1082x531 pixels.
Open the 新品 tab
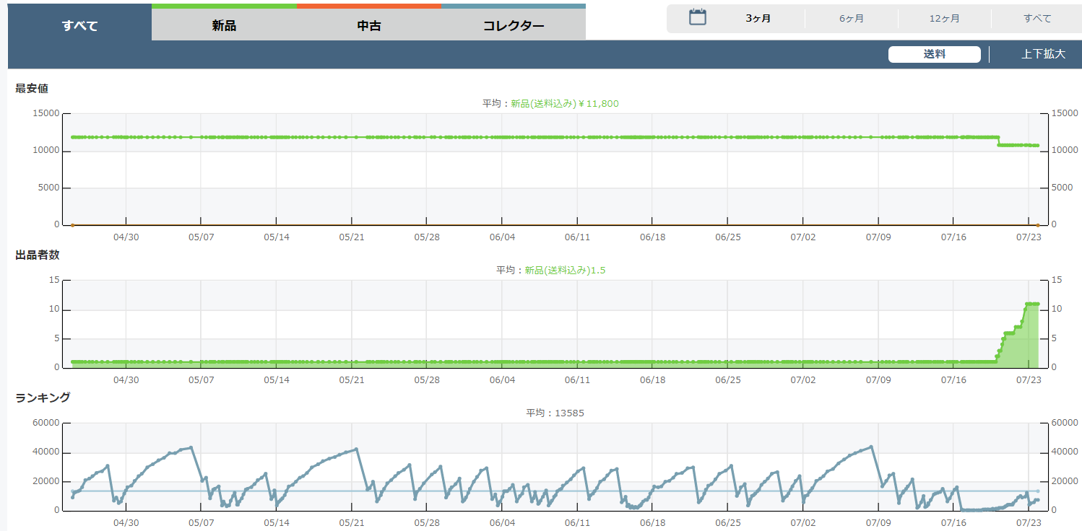click(x=224, y=26)
